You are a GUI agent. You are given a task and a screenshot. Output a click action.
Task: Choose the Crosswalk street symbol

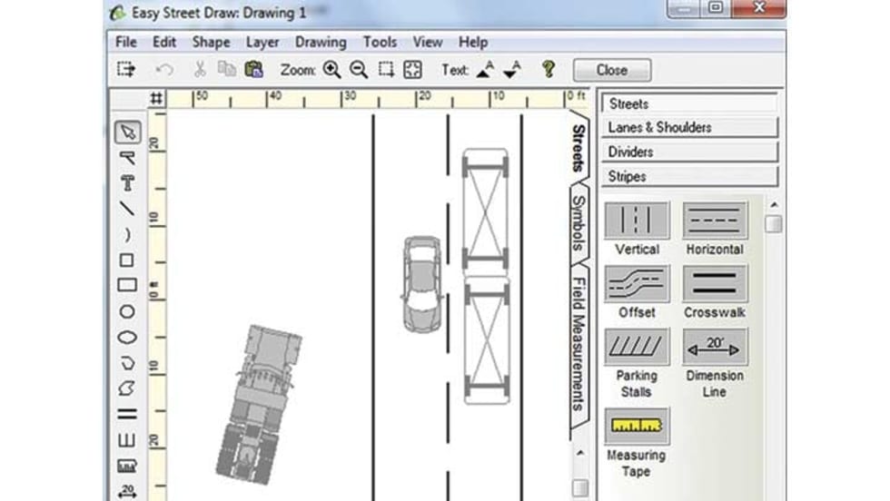715,284
